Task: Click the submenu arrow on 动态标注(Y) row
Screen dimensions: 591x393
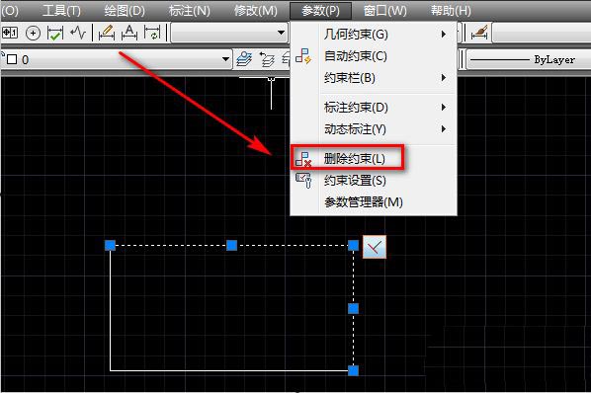Action: [444, 129]
